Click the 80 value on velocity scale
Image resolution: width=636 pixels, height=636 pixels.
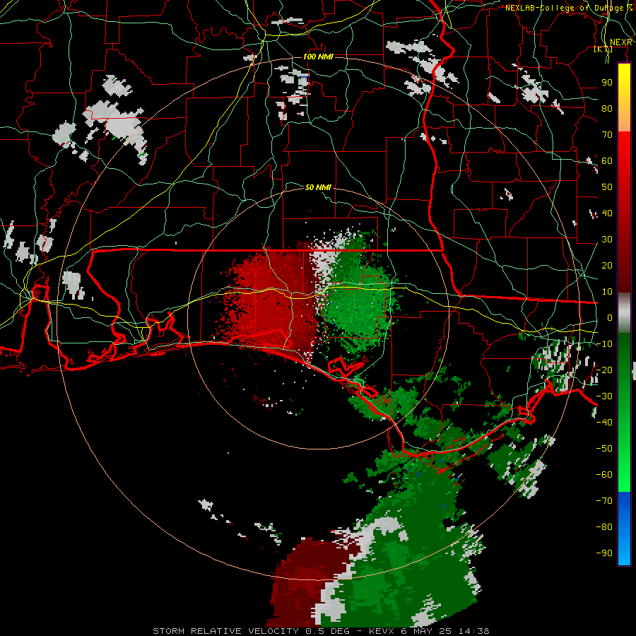coord(607,108)
